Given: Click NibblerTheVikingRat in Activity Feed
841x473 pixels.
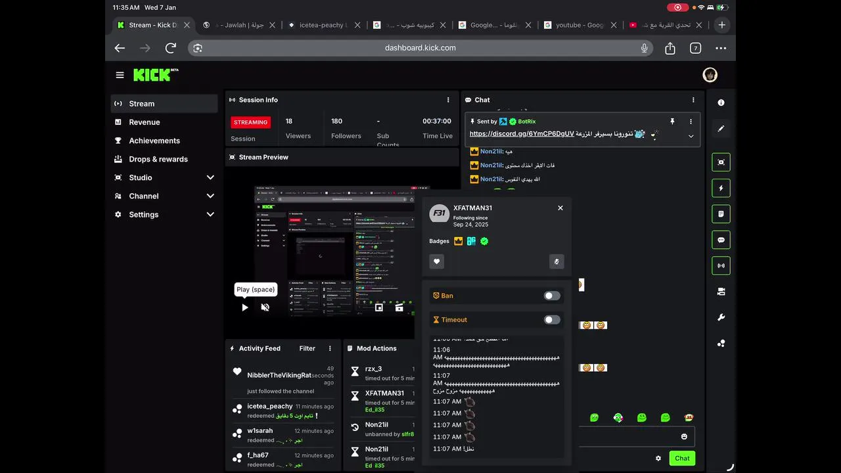Looking at the screenshot, I should [x=279, y=375].
